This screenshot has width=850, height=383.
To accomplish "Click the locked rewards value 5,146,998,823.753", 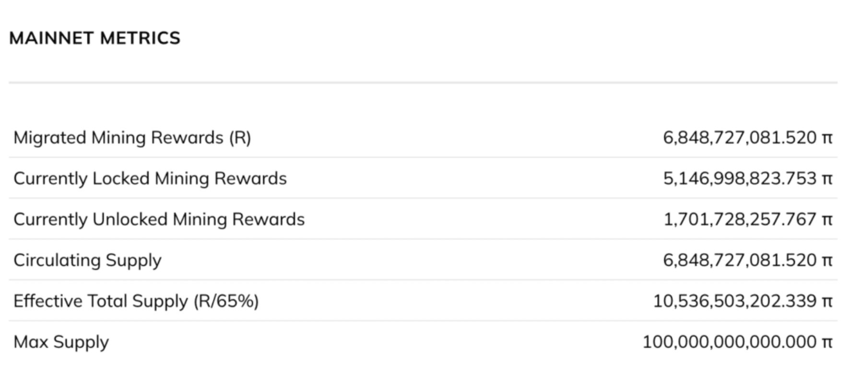I will click(739, 178).
